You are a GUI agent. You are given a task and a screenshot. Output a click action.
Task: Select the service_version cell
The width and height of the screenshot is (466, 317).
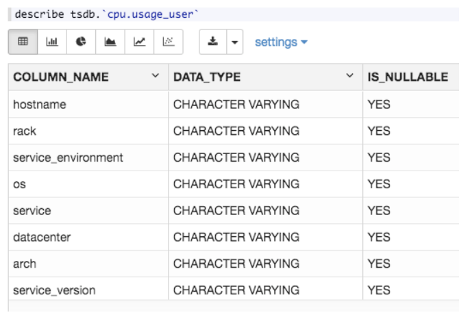click(x=54, y=290)
